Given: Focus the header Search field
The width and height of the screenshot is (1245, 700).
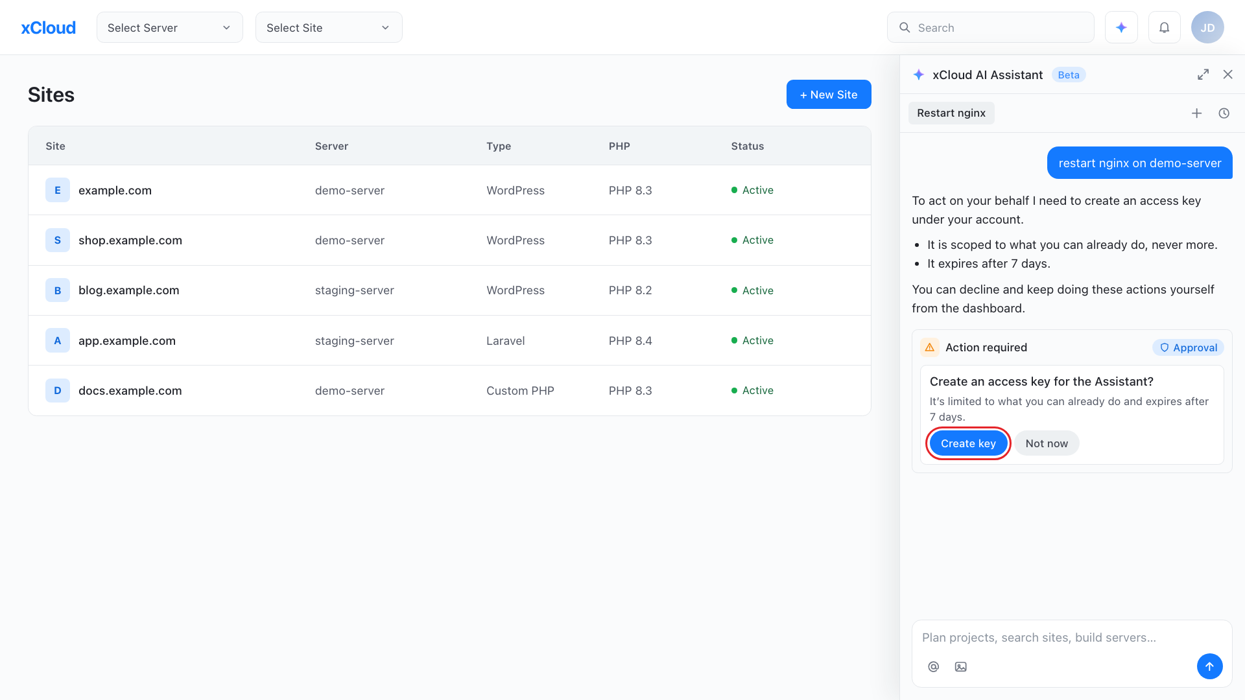Looking at the screenshot, I should pos(990,28).
